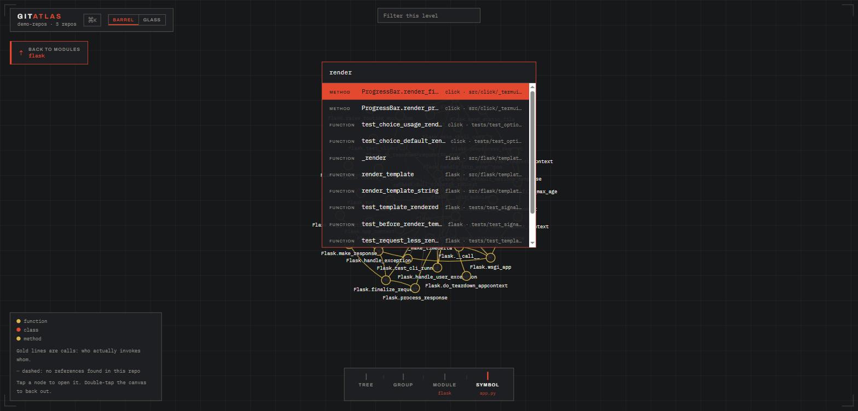Viewport: 858px width, 411px height.
Task: Tap the Flask.do_teardown_appcontext node
Action: (x=466, y=276)
